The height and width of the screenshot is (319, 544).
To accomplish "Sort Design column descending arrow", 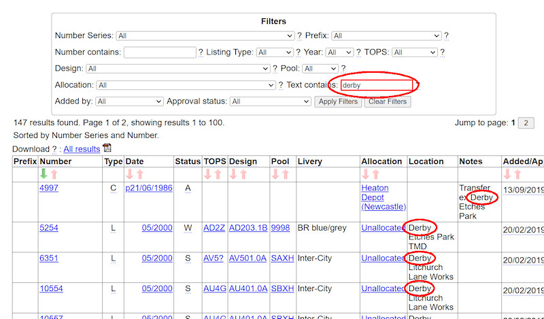I will (x=233, y=175).
